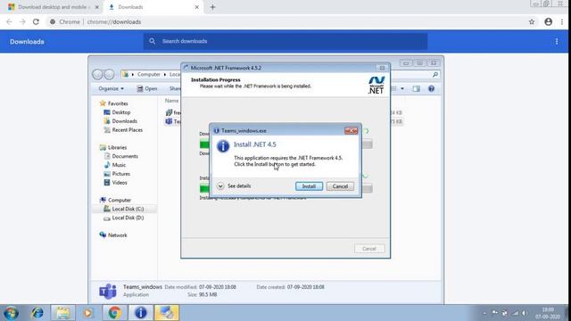Select Downloads in Explorer's sidebar
Viewport: 571px width, 321px height.
click(120, 121)
